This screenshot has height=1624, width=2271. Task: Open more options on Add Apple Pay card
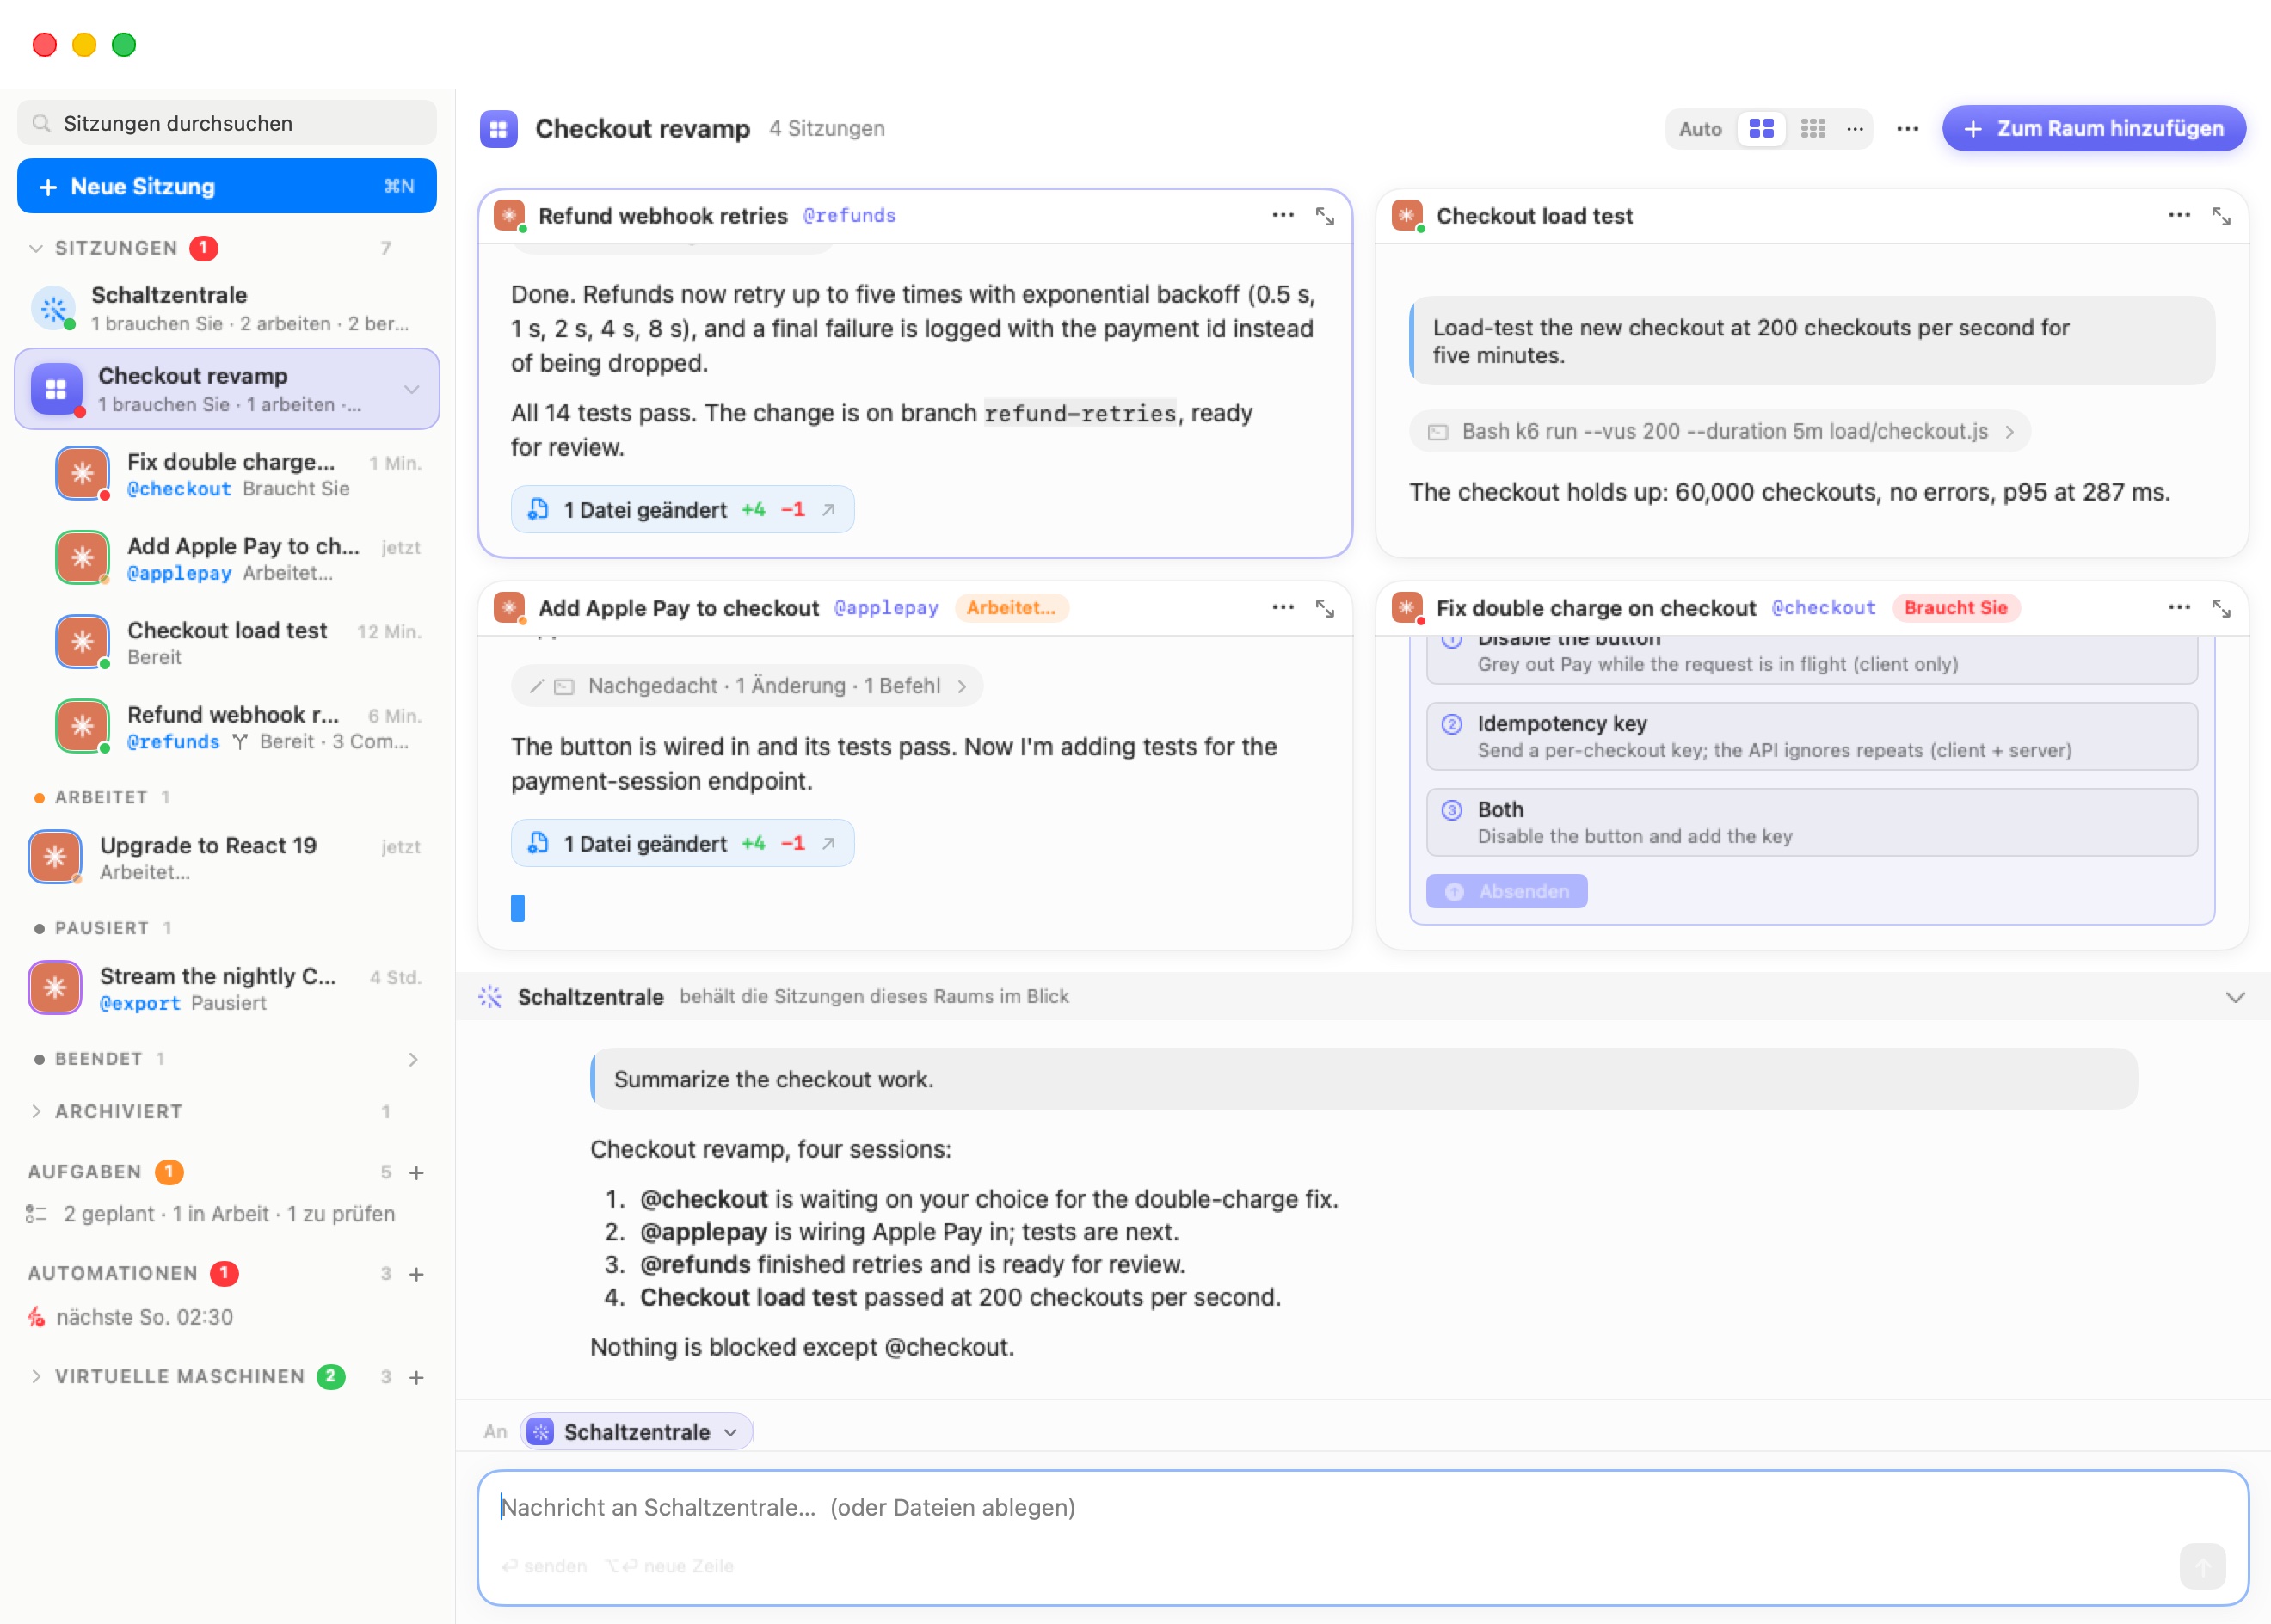[1283, 607]
